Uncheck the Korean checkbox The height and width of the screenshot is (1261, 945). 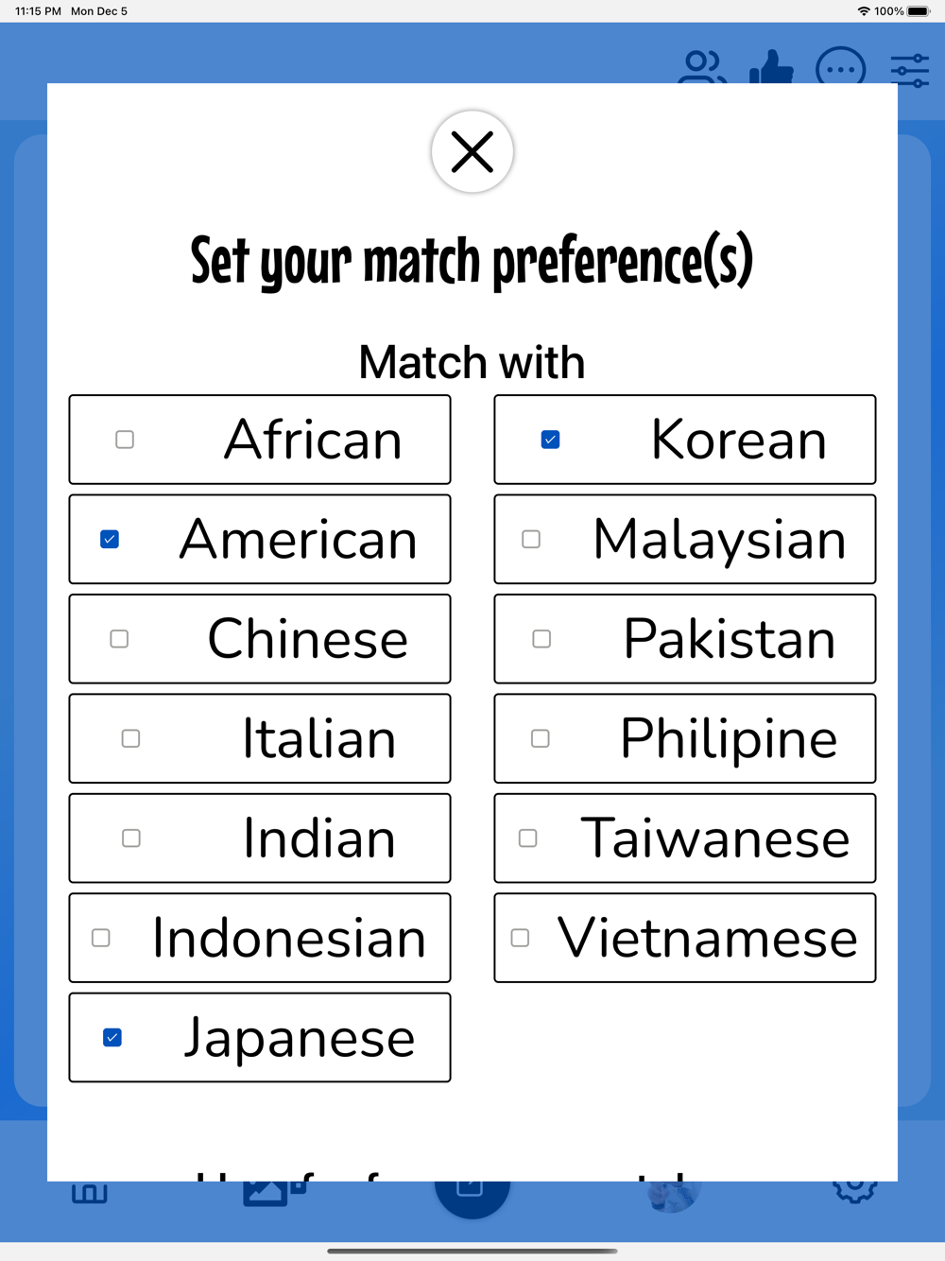coord(550,440)
